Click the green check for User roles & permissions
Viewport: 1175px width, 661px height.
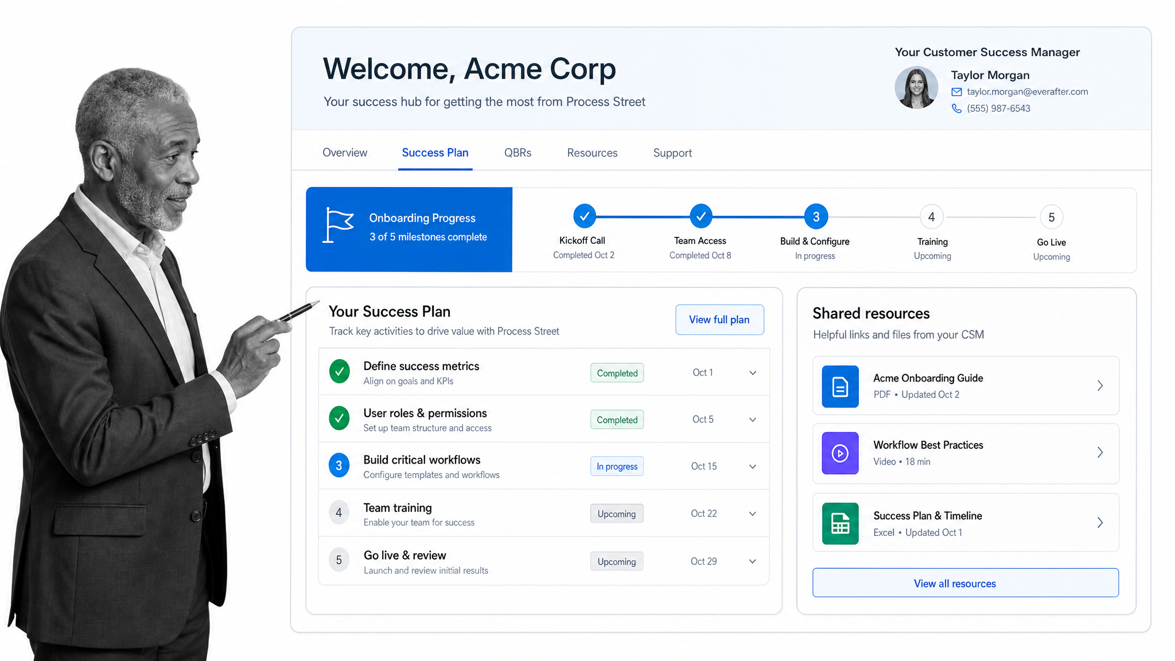coord(340,419)
